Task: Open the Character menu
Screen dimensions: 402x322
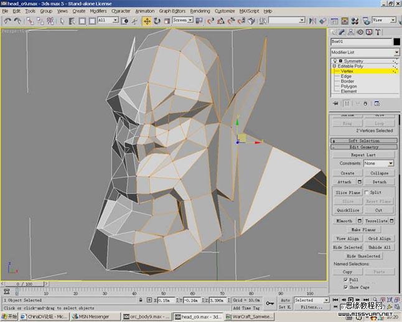Action: point(121,11)
